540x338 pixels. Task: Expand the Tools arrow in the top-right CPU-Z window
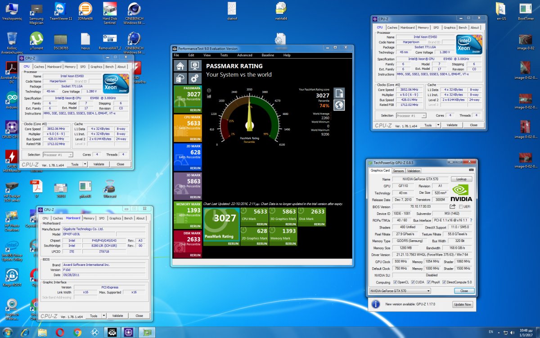coord(438,125)
